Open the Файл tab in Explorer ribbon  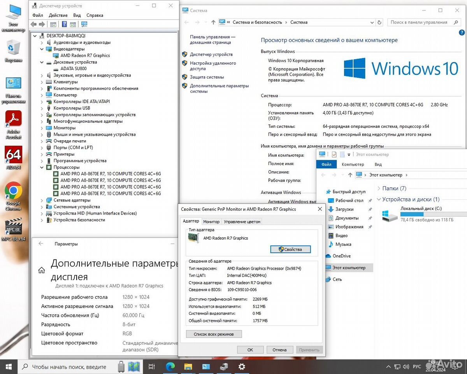pyautogui.click(x=327, y=164)
